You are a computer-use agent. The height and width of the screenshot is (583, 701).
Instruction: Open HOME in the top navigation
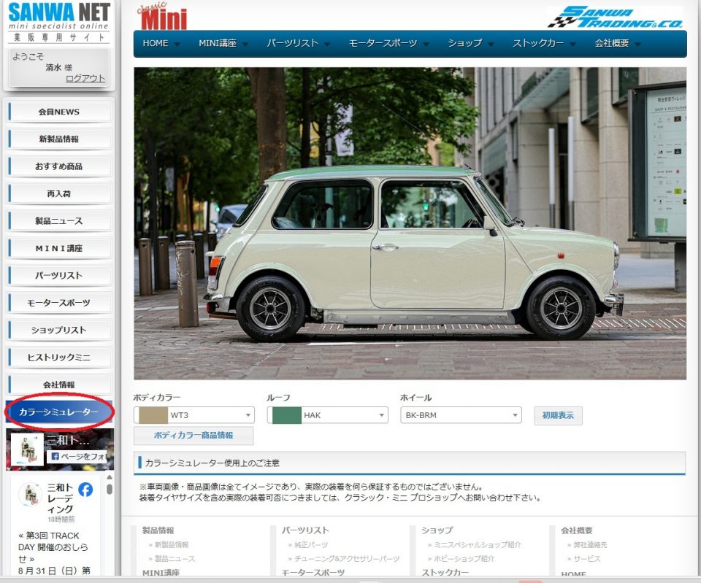pos(155,43)
